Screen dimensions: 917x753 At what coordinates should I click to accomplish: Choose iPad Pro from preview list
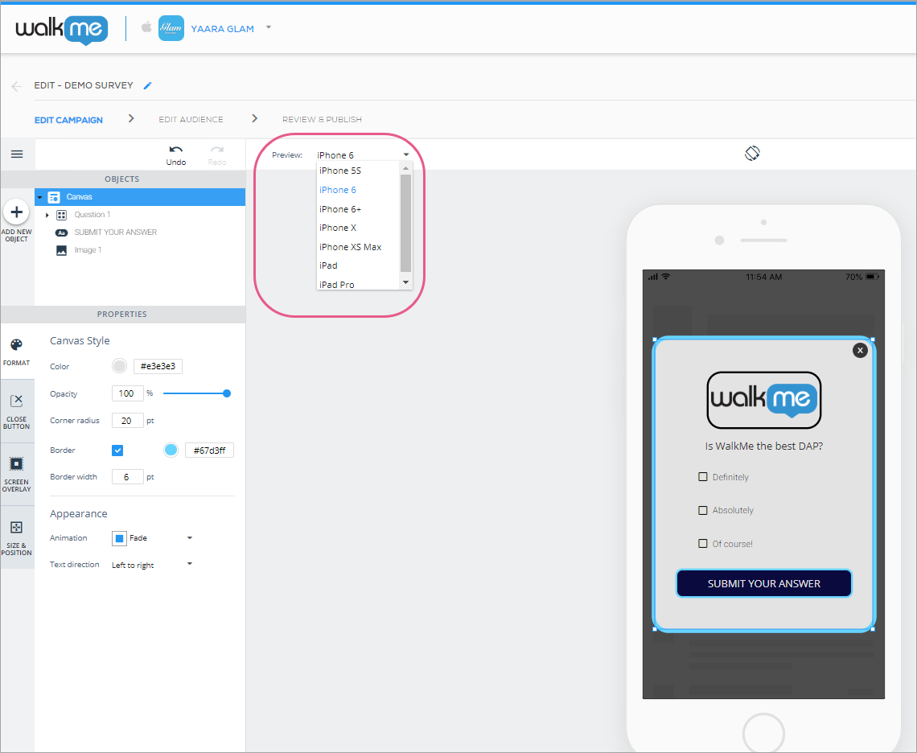tap(337, 284)
